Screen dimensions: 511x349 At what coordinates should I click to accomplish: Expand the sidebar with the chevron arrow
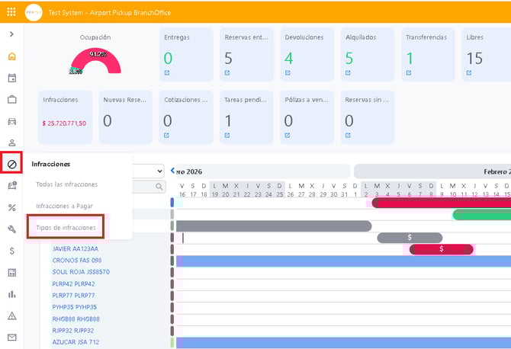tap(11, 34)
